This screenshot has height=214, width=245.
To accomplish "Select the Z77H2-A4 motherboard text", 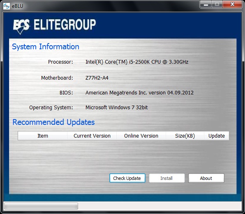I will click(x=97, y=78).
